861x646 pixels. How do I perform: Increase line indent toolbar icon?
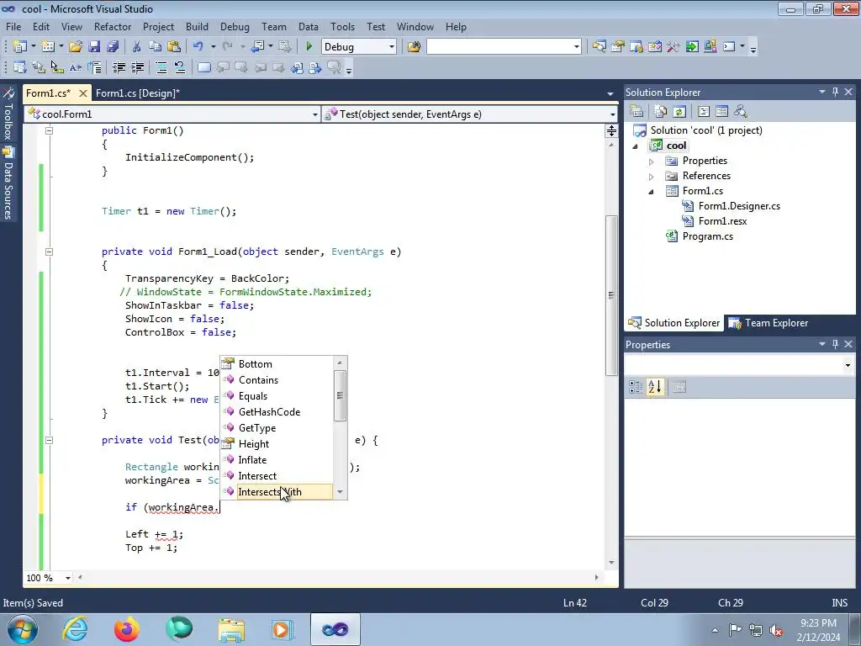pos(137,67)
